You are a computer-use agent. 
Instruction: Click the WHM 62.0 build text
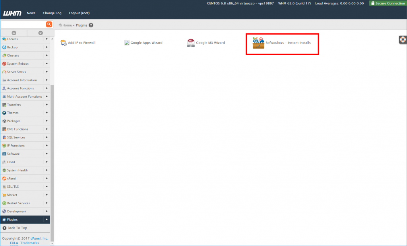(x=295, y=3)
